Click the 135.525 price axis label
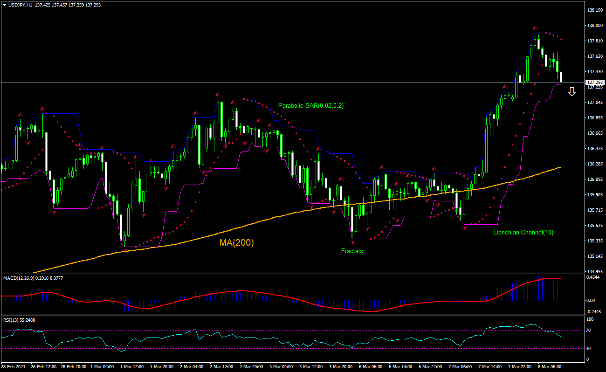 pyautogui.click(x=595, y=226)
